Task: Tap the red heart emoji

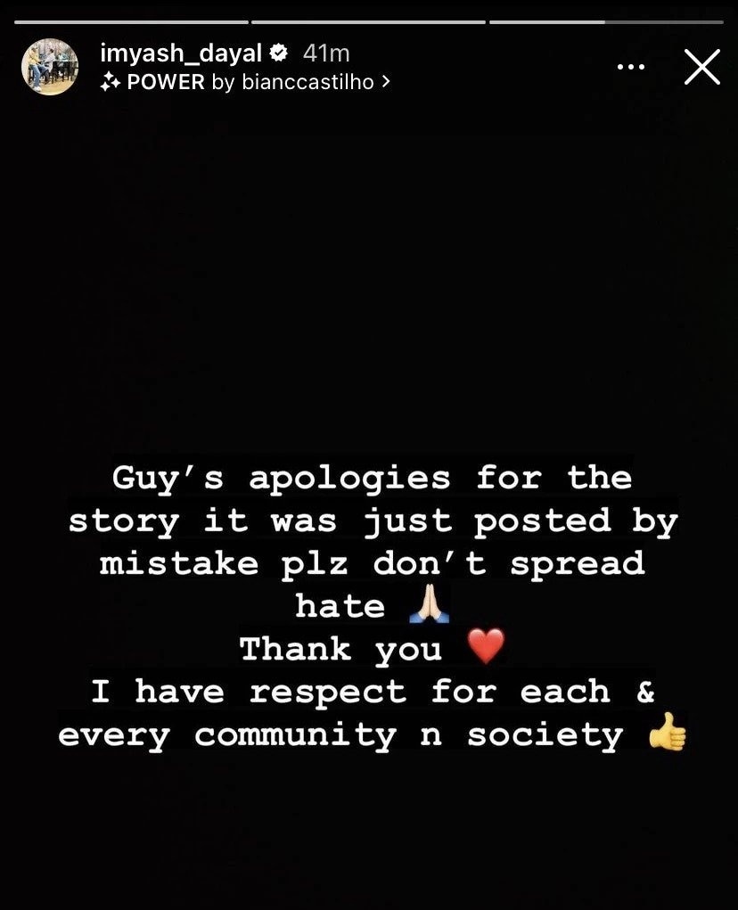Action: tap(486, 646)
